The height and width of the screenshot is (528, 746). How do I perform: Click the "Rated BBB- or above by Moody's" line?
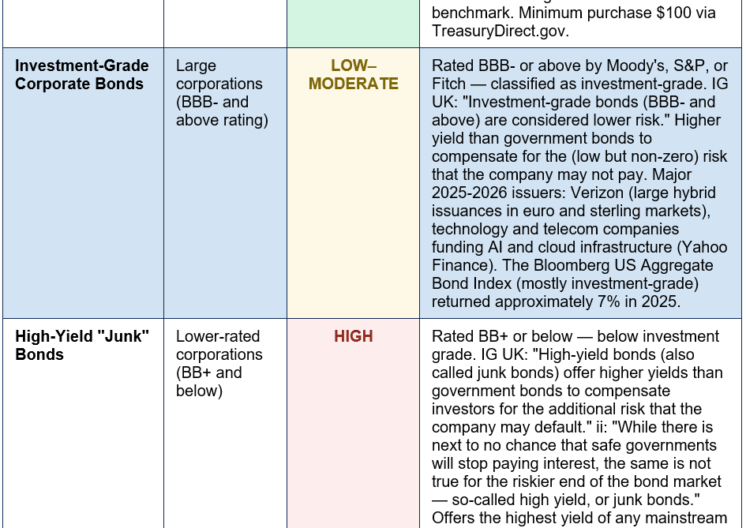point(579,66)
